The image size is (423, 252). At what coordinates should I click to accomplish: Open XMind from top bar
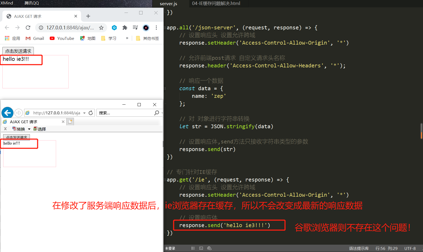tap(7, 3)
